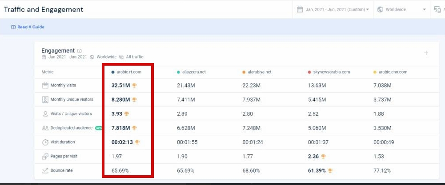Click the trophy icon next to 32.51M
The image size is (445, 185).
[134, 85]
